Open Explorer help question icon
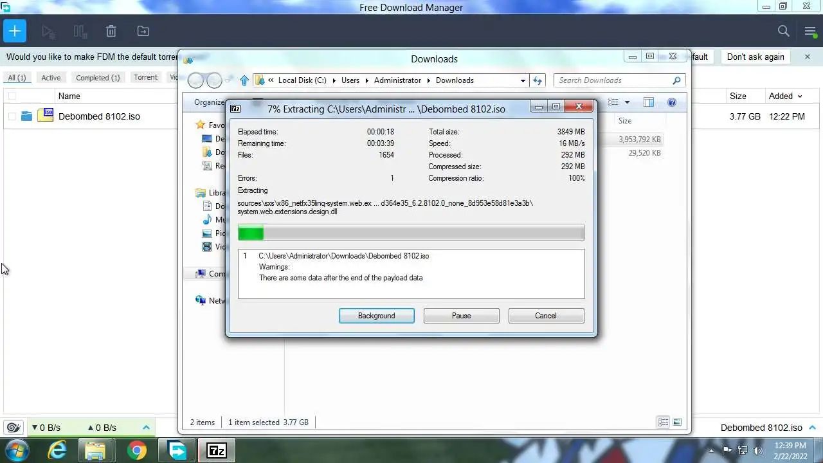The width and height of the screenshot is (823, 463). click(672, 102)
